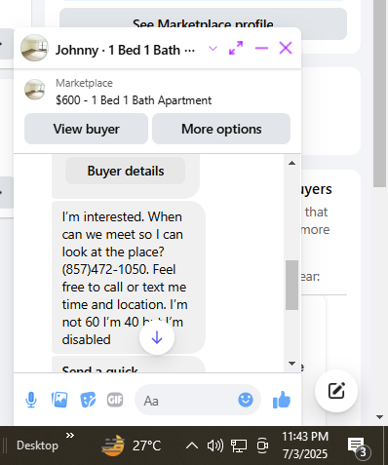Expand chat to full Messenger view
Image resolution: width=388 pixels, height=465 pixels.
pos(236,48)
